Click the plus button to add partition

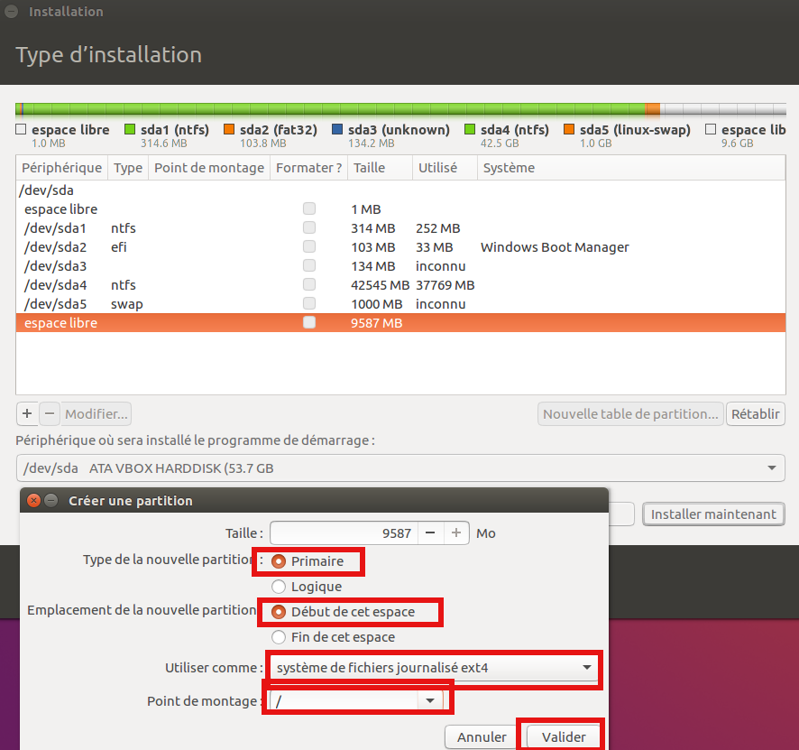pyautogui.click(x=28, y=413)
